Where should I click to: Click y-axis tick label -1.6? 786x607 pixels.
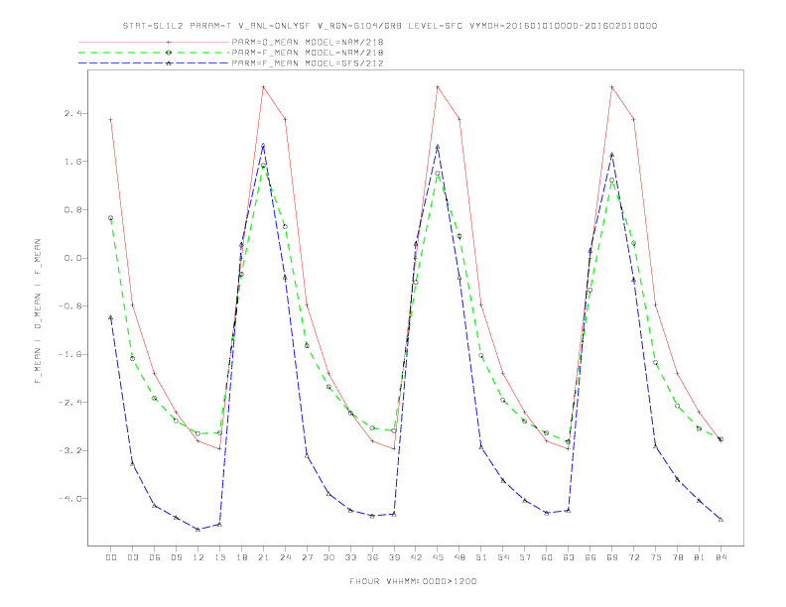(70, 354)
